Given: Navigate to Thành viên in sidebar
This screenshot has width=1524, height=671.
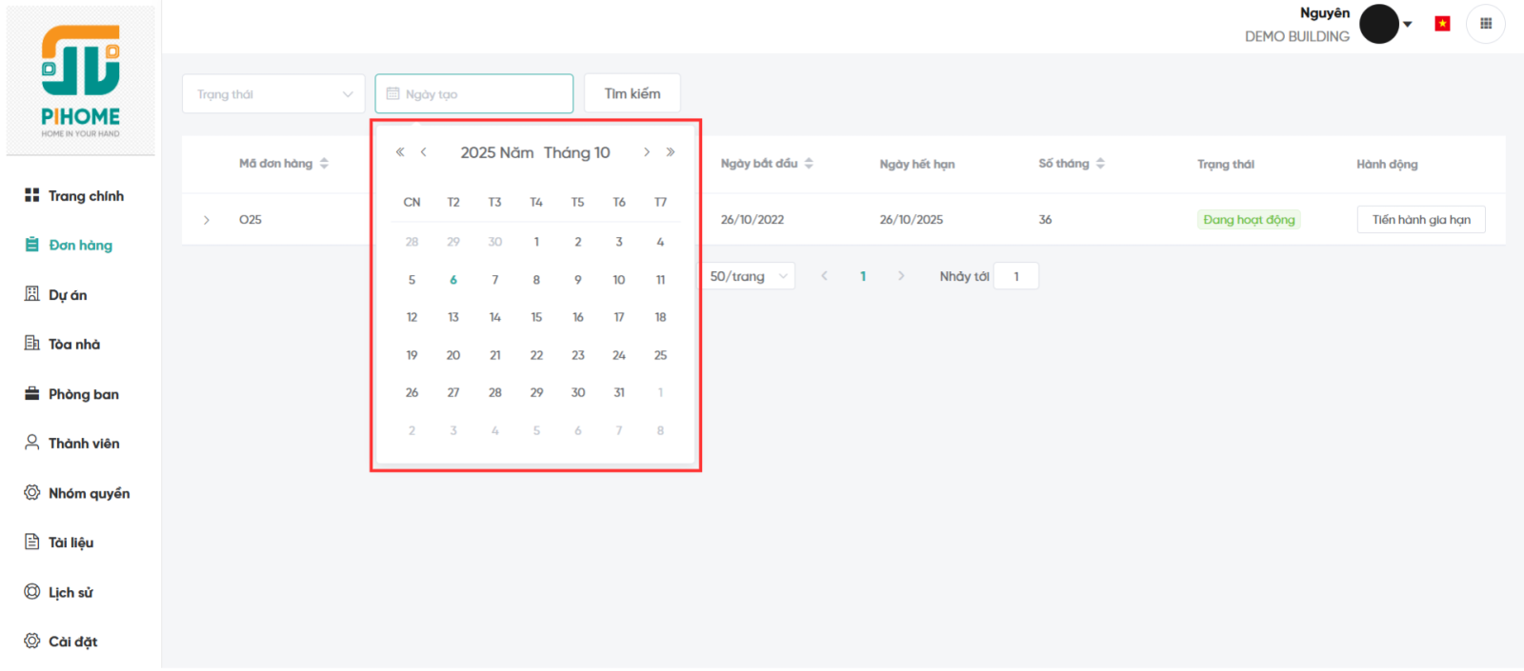Looking at the screenshot, I should click(x=84, y=444).
